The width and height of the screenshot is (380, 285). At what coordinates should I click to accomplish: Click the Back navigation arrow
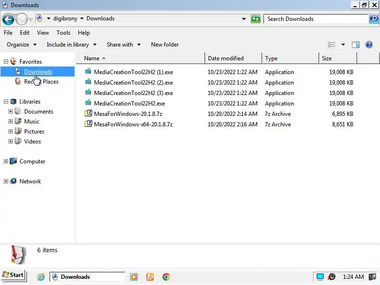point(8,19)
